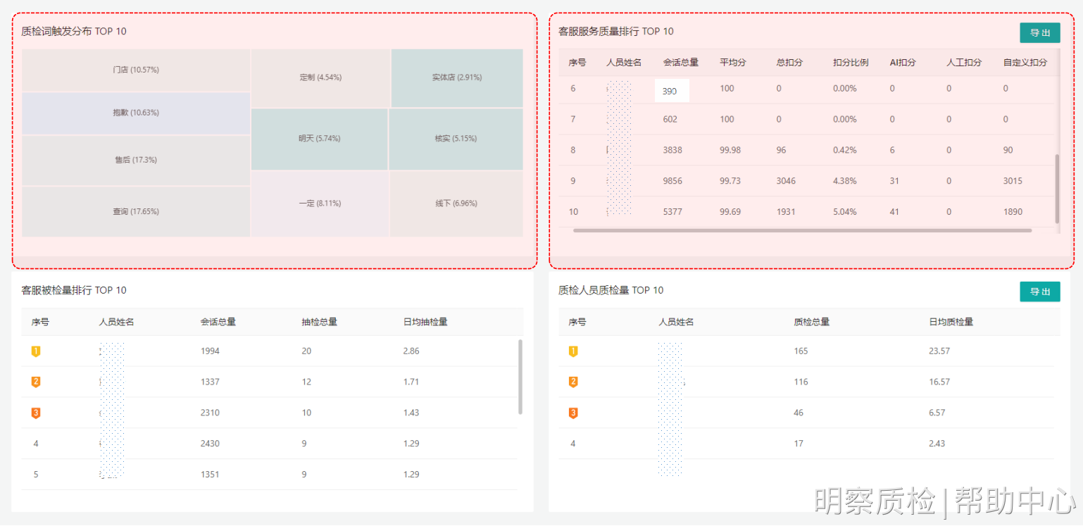
Task: Click the vertical scrollbar of 客服服务质量排行 table
Action: click(1056, 189)
